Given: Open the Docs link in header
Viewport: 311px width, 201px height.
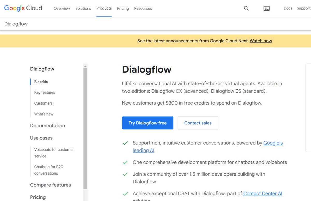Looking at the screenshot, I should (x=288, y=8).
